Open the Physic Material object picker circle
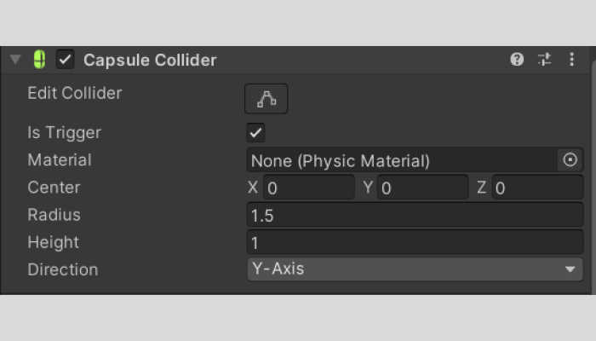The width and height of the screenshot is (596, 341). 570,159
